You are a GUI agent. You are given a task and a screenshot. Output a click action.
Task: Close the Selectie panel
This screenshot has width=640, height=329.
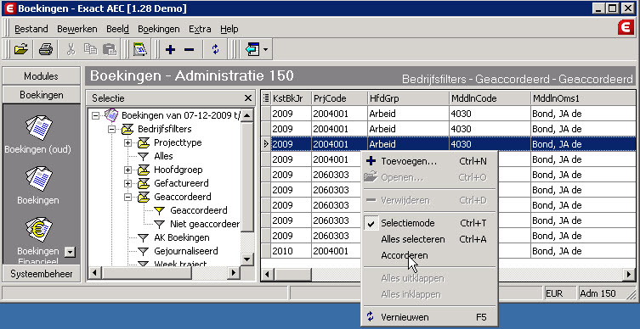[x=247, y=98]
